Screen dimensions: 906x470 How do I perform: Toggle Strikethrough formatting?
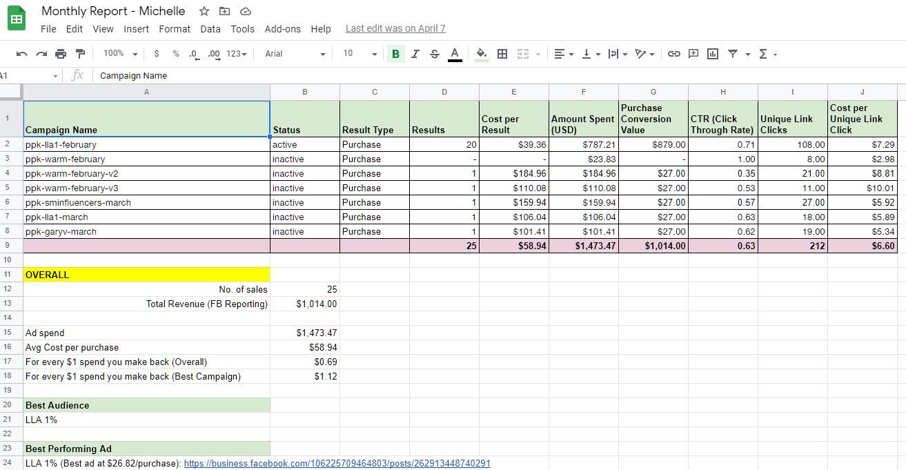click(x=434, y=54)
